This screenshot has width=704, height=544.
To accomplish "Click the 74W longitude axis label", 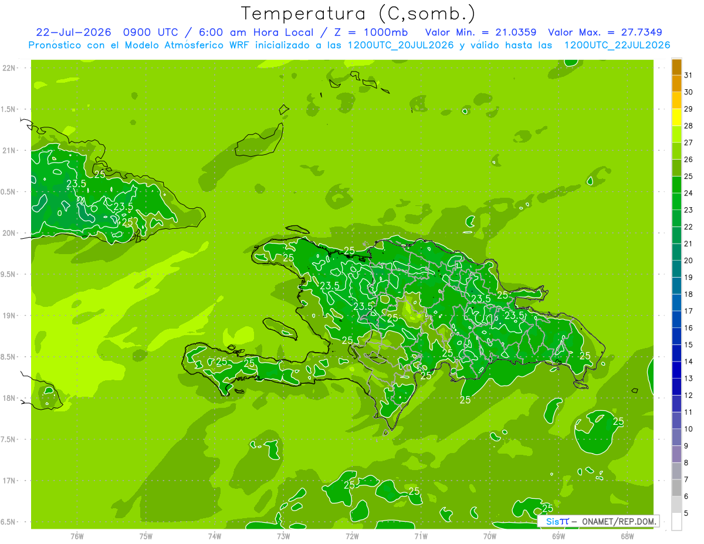I will [215, 536].
